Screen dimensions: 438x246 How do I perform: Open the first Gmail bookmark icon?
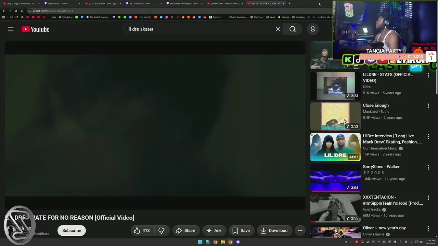pos(11,17)
